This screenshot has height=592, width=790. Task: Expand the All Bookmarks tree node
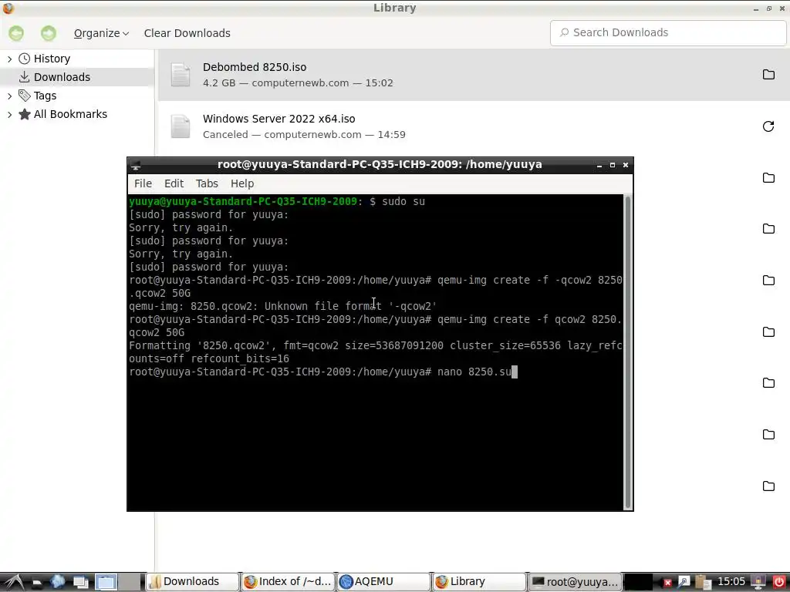point(9,114)
